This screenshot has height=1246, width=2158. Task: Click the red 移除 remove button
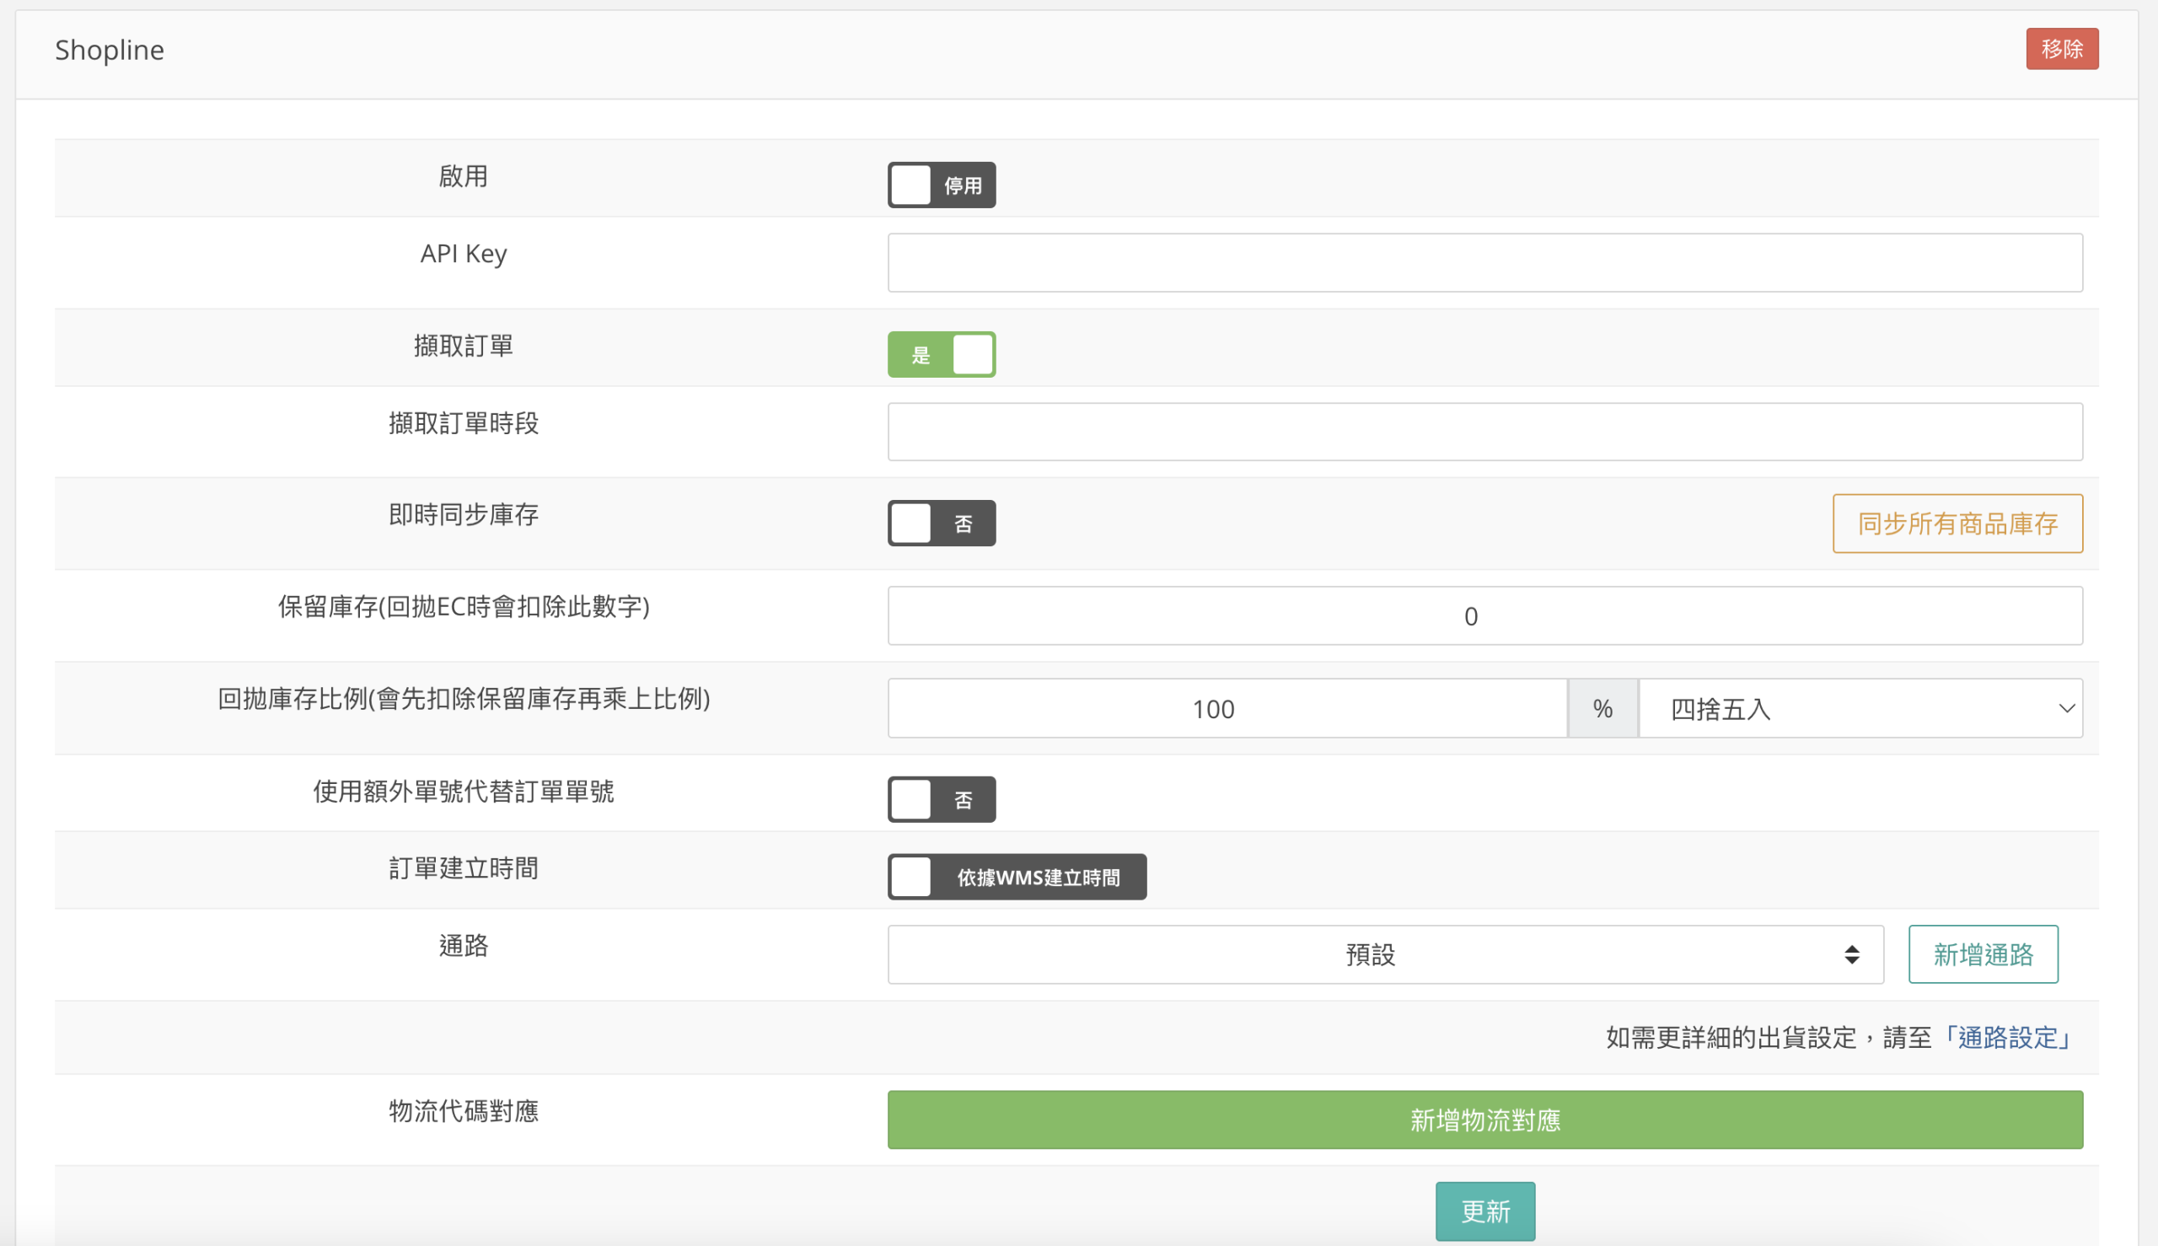(x=2061, y=49)
